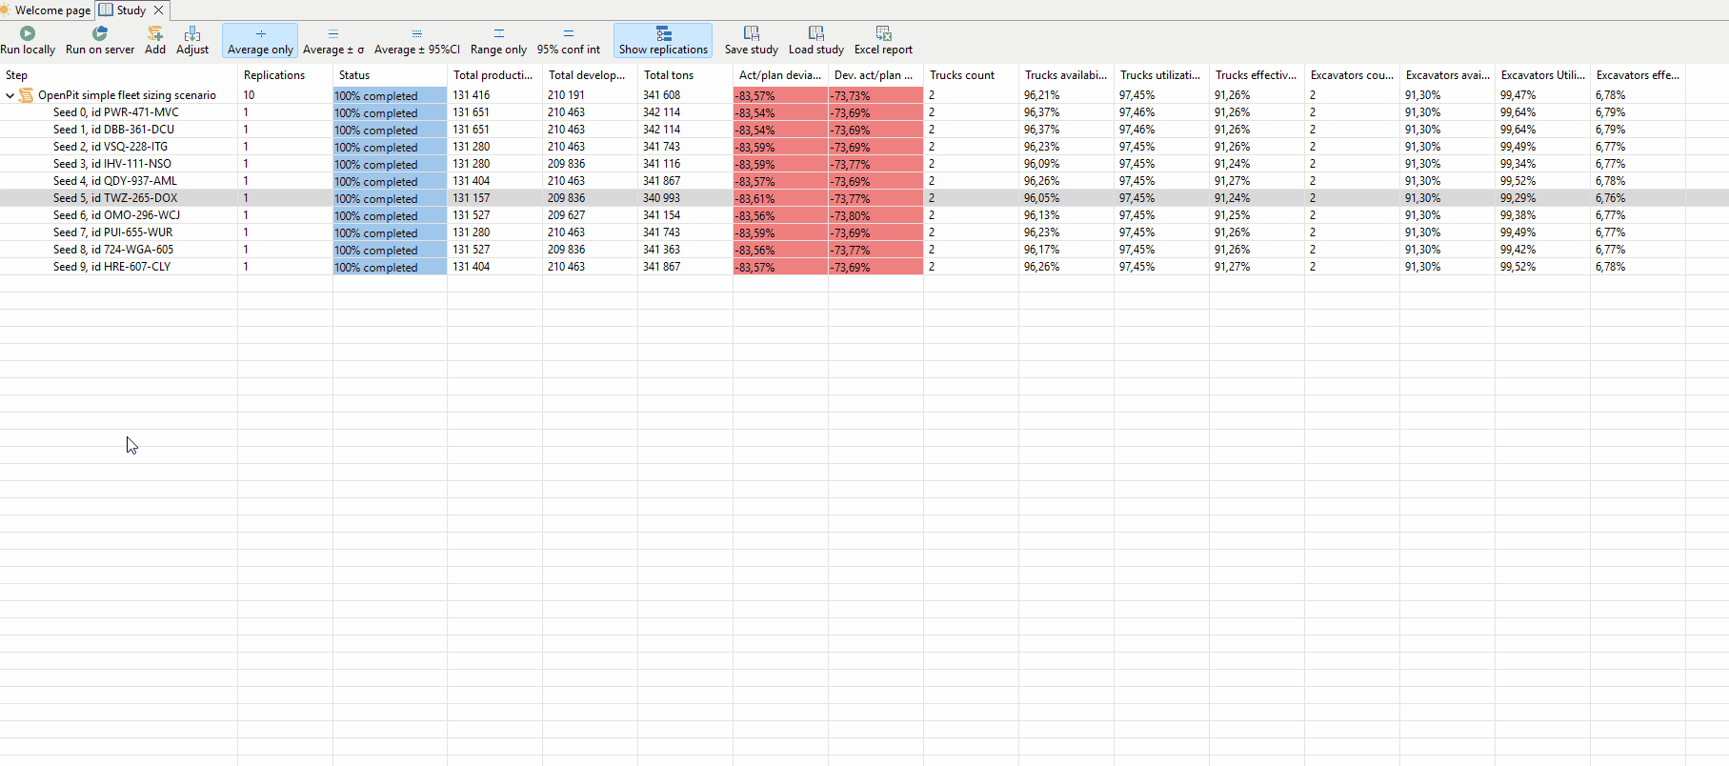
Task: Click the Trucks availability column header
Action: 1066,75
